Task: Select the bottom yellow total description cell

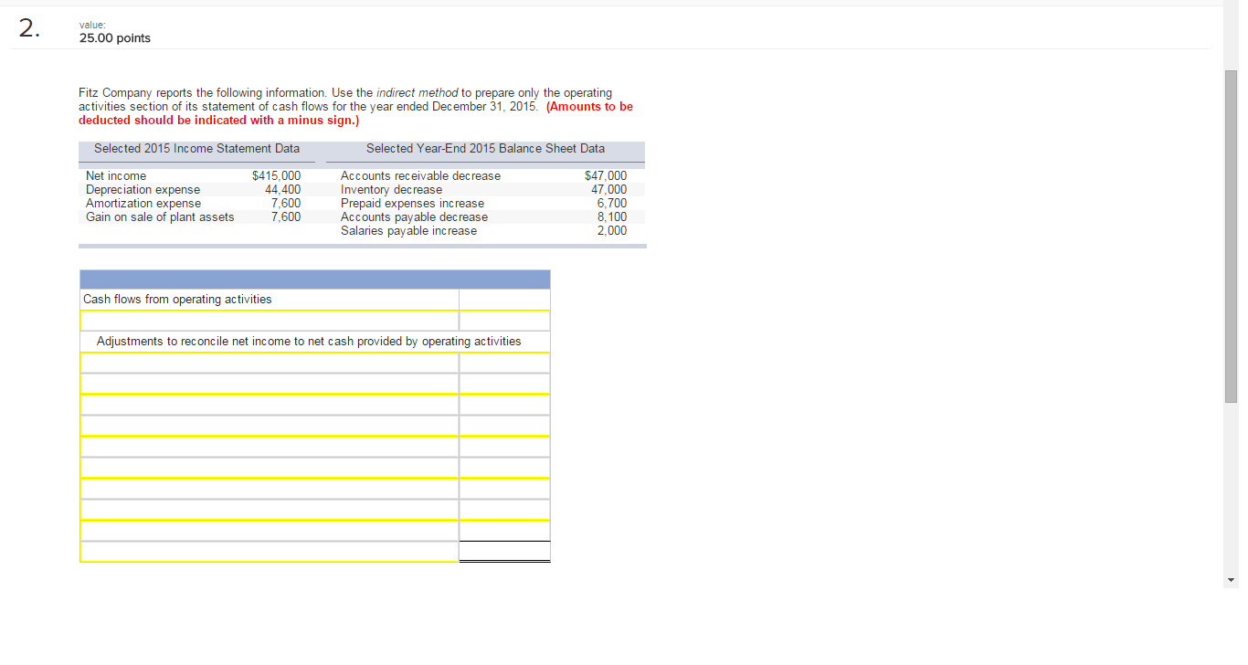Action: point(270,552)
